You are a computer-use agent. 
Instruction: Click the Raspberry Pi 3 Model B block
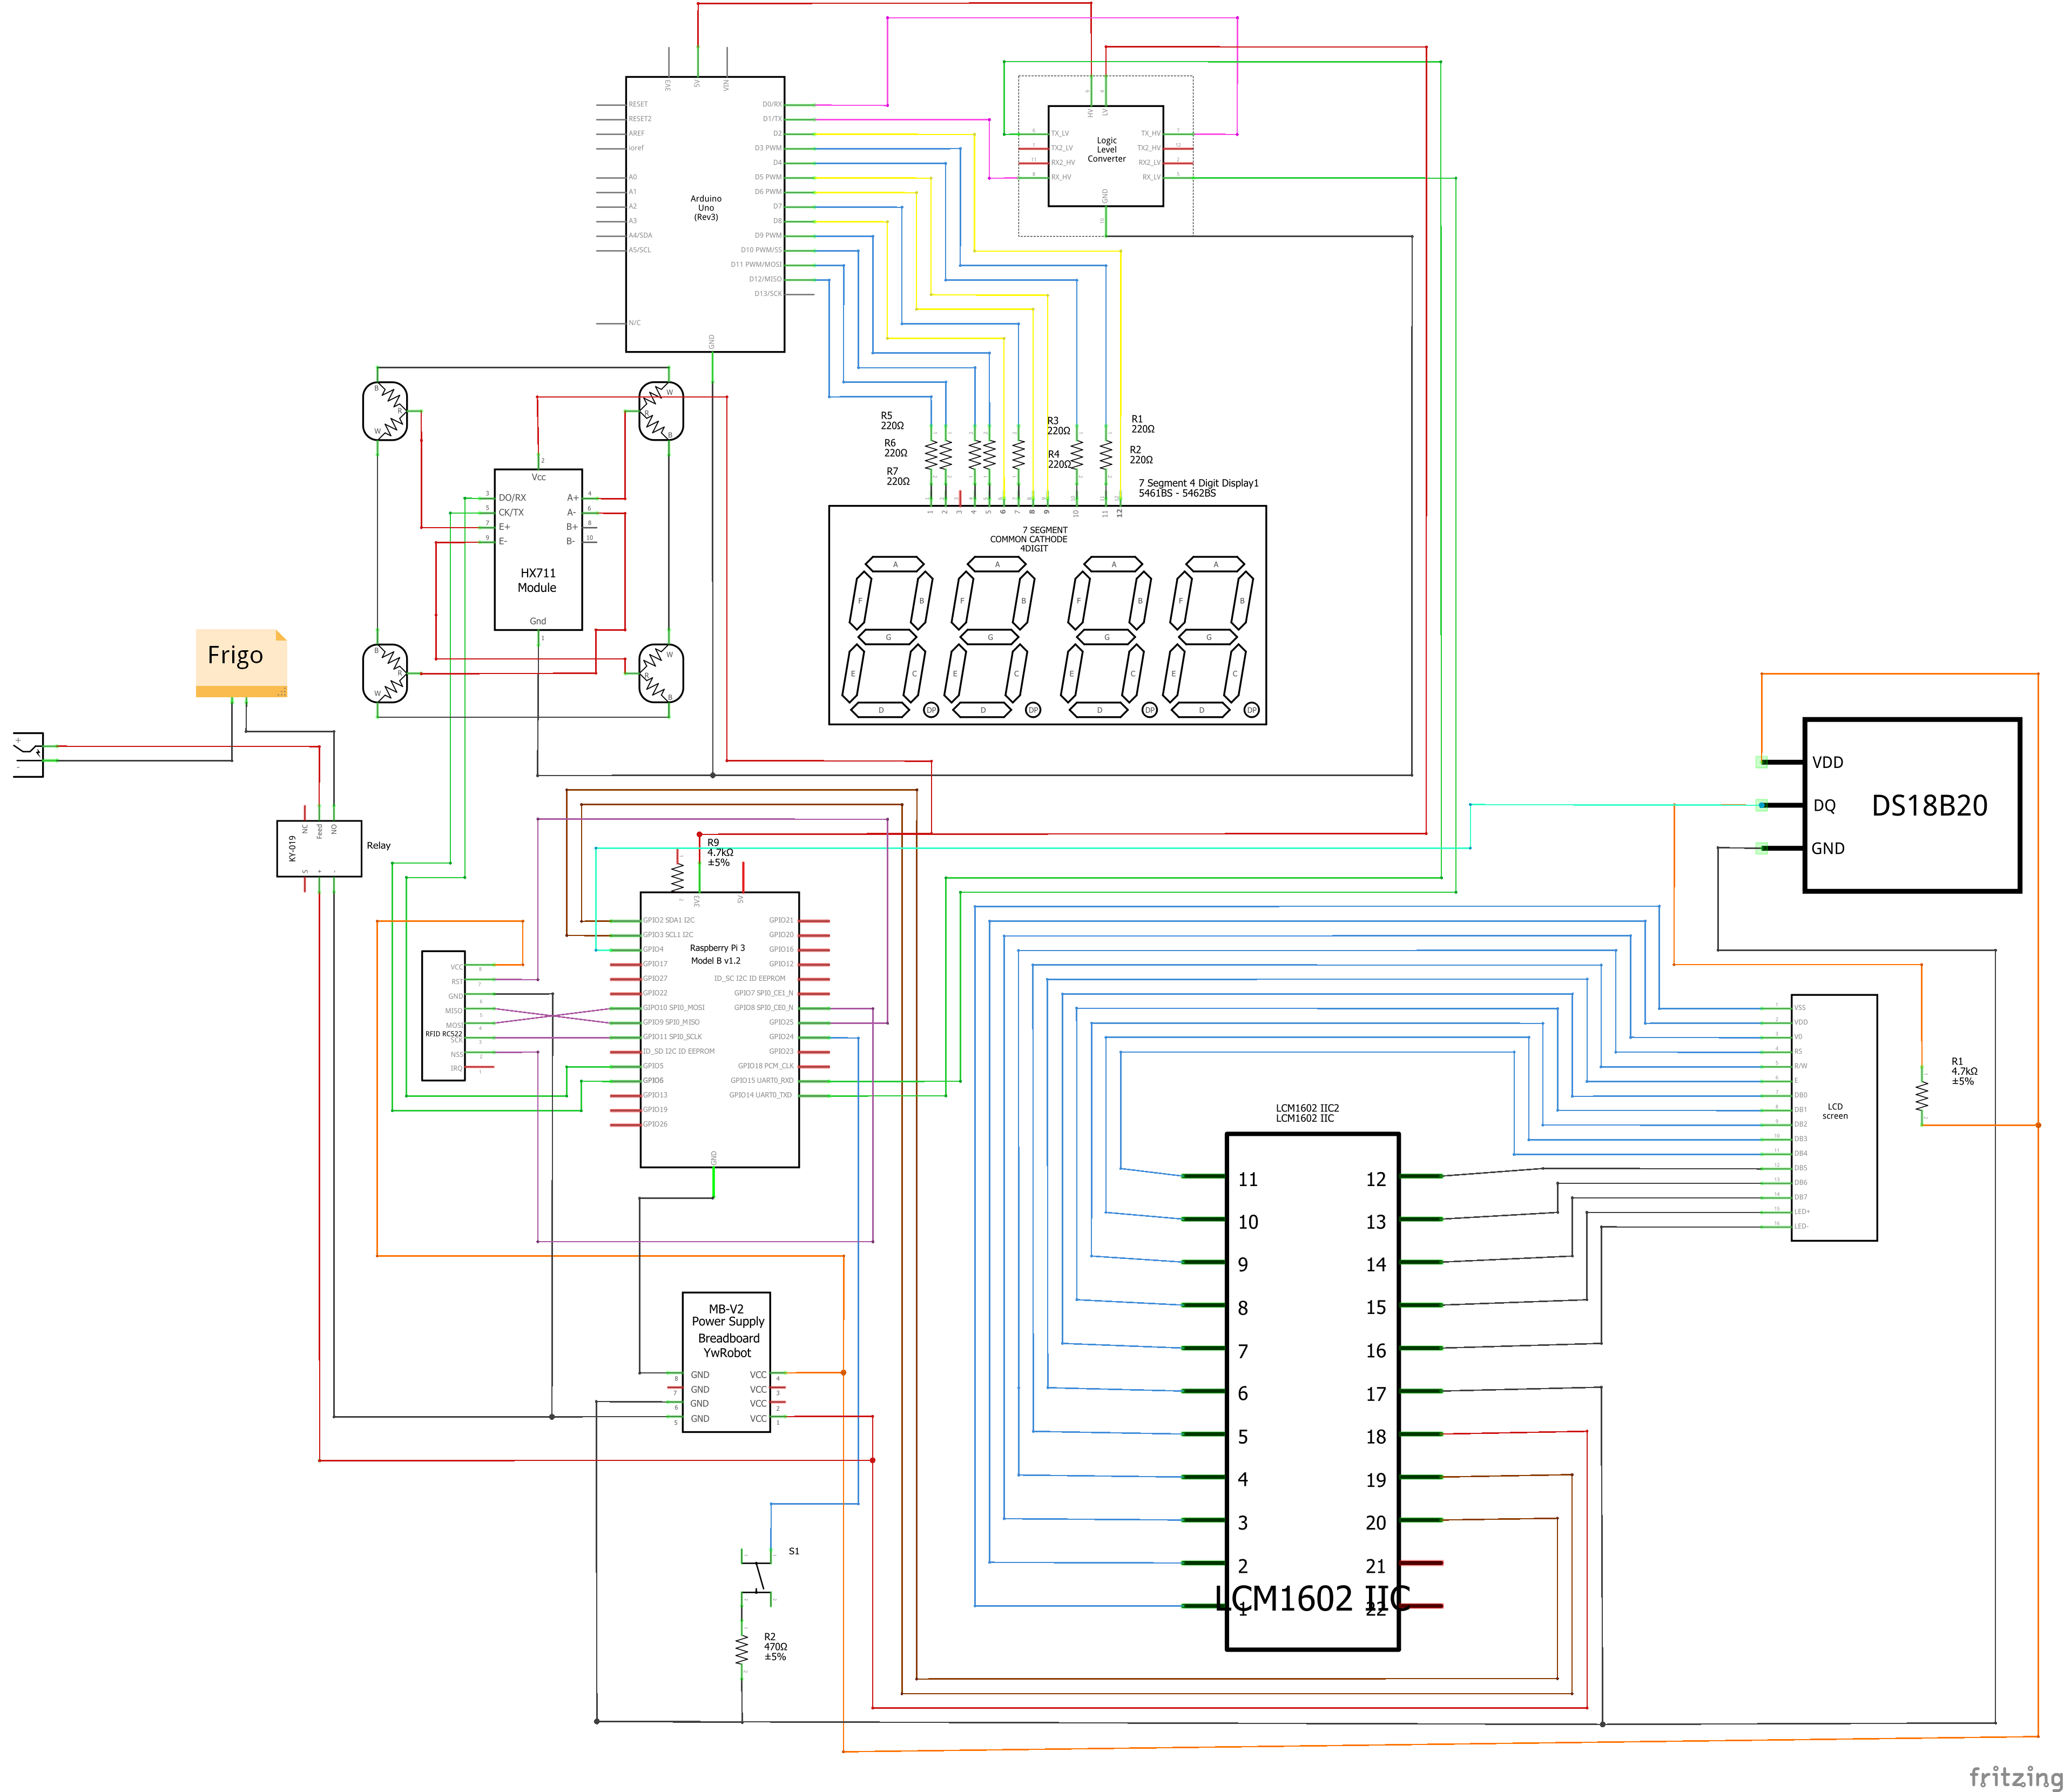pos(719,1029)
